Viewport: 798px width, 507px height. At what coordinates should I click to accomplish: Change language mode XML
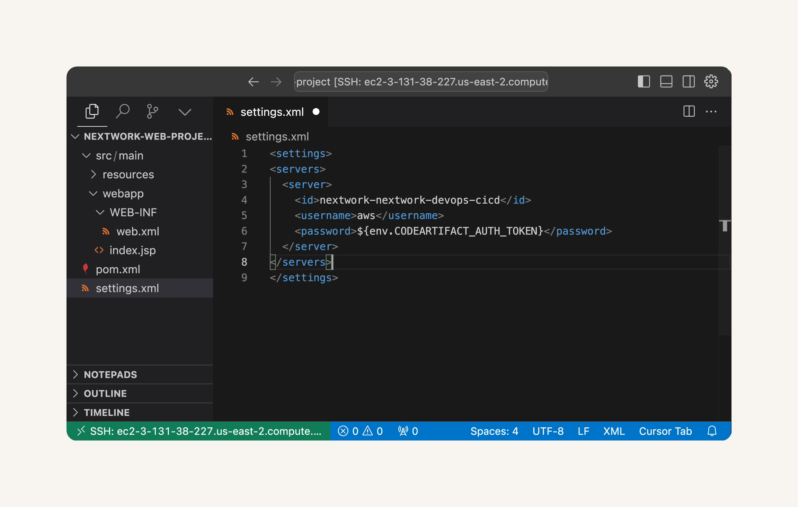coord(614,431)
